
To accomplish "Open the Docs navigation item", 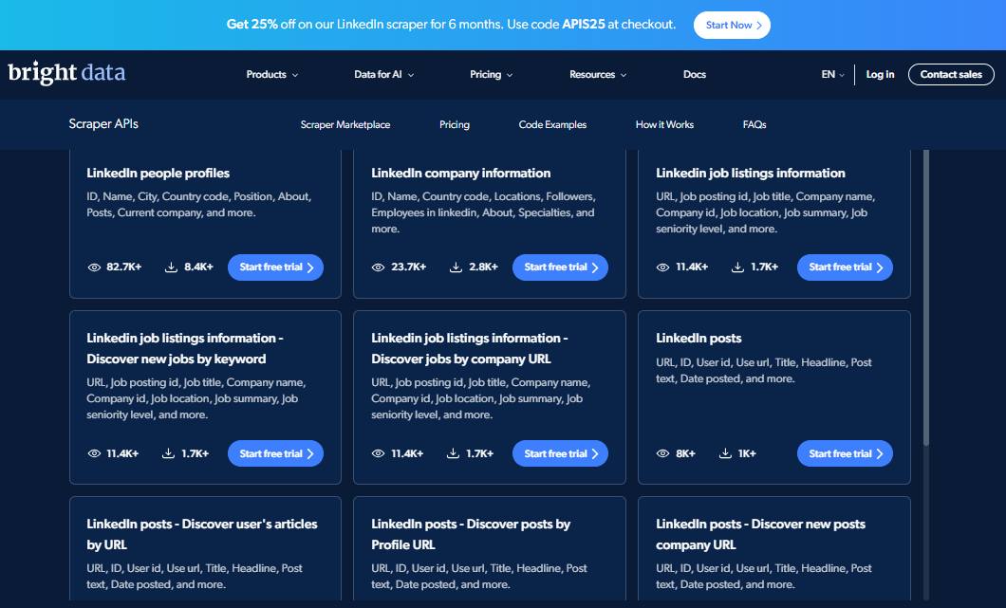I will click(x=695, y=74).
